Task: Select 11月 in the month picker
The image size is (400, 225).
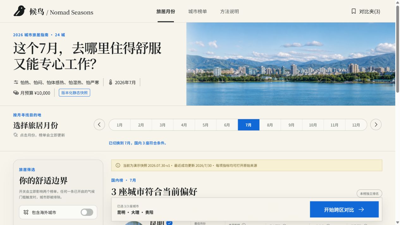Action: pyautogui.click(x=335, y=125)
